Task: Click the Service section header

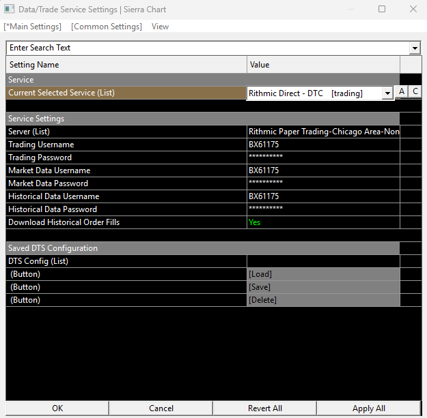Action: coord(203,80)
